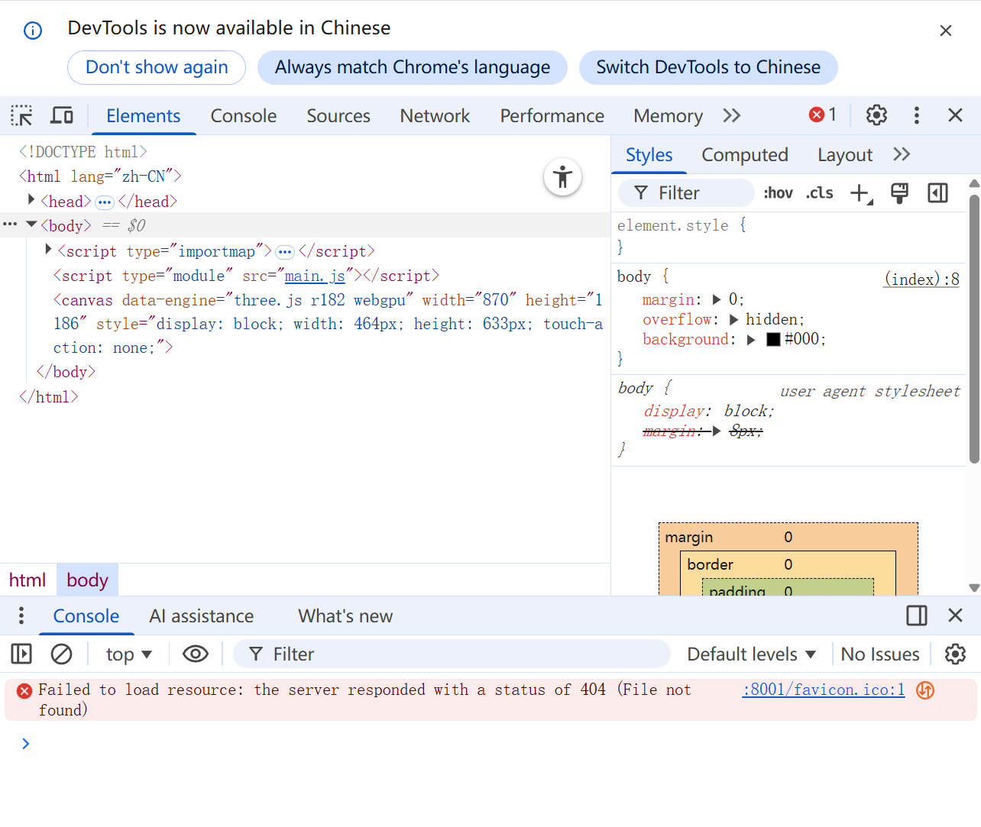Activate the inspect element picker icon

[21, 115]
